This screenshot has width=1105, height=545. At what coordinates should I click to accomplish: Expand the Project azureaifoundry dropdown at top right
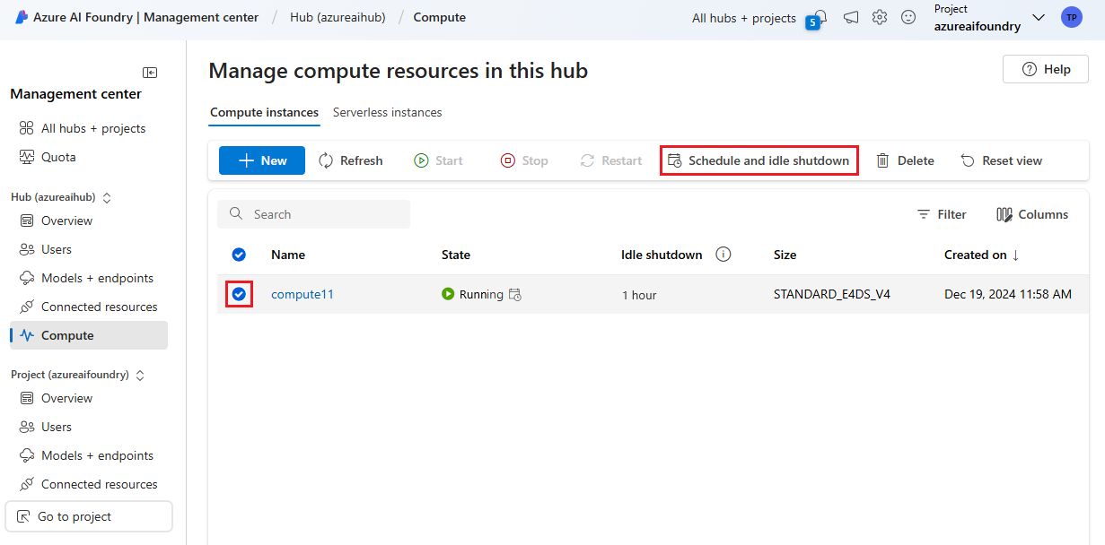tap(1039, 17)
